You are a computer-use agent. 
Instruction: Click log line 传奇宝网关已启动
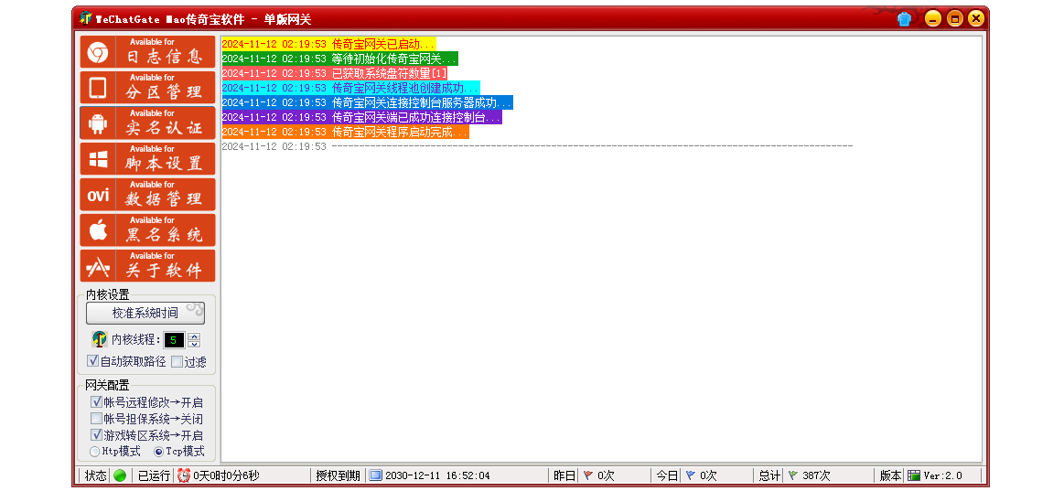tap(328, 43)
